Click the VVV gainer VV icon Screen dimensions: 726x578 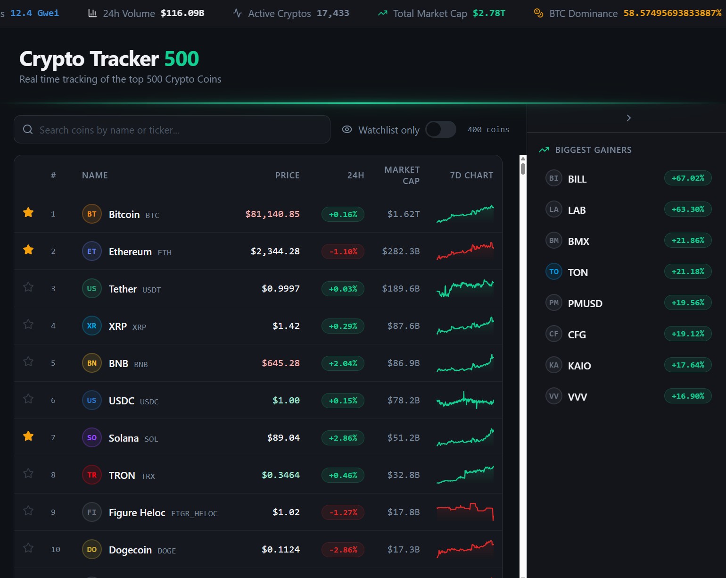[x=554, y=396]
